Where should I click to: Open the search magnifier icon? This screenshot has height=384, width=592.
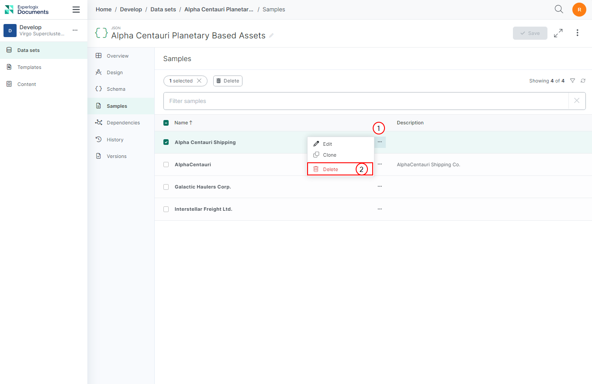(x=559, y=9)
